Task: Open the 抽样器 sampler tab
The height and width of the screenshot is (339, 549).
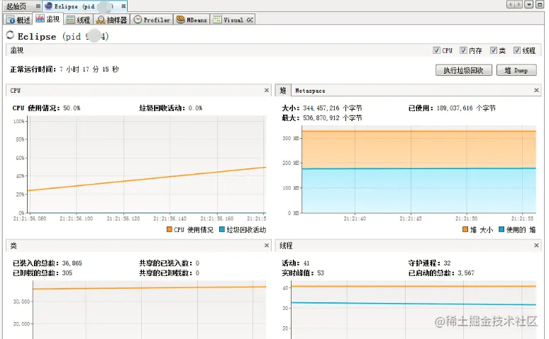Action: click(111, 20)
